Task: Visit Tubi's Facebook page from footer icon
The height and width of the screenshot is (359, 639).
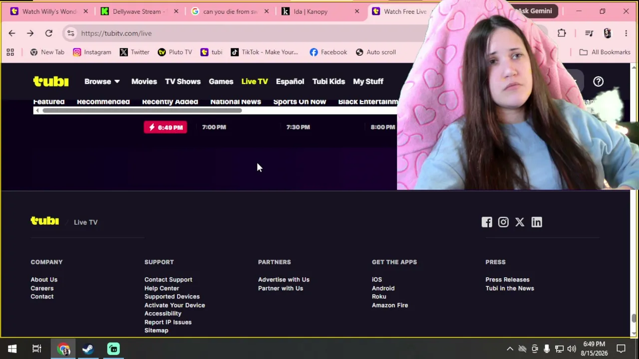Action: point(487,222)
